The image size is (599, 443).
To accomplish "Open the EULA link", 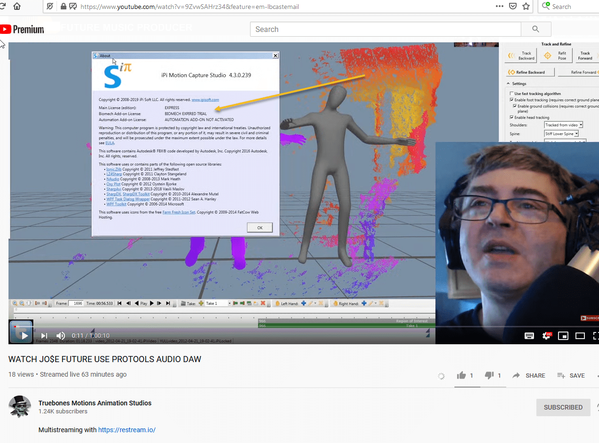I will (110, 143).
